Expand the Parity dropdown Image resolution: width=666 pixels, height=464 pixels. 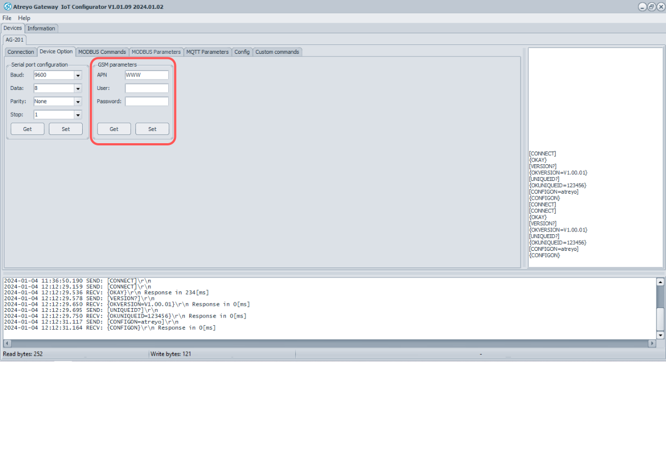point(78,102)
